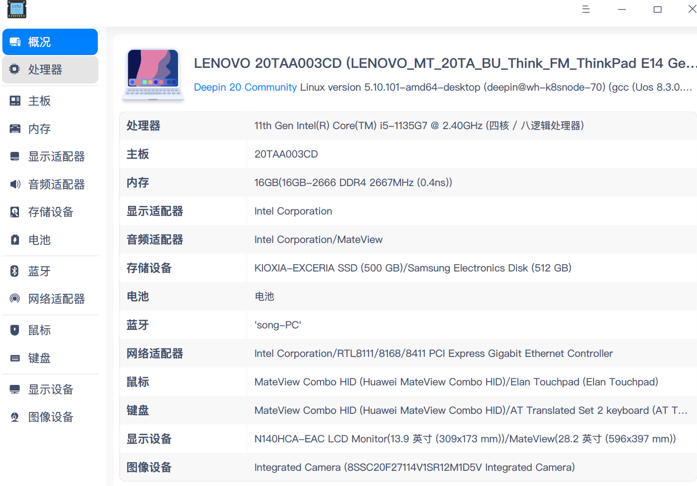The image size is (697, 486).
Task: Open the 存储设备 storage disk sidebar icon
Action: [15, 212]
